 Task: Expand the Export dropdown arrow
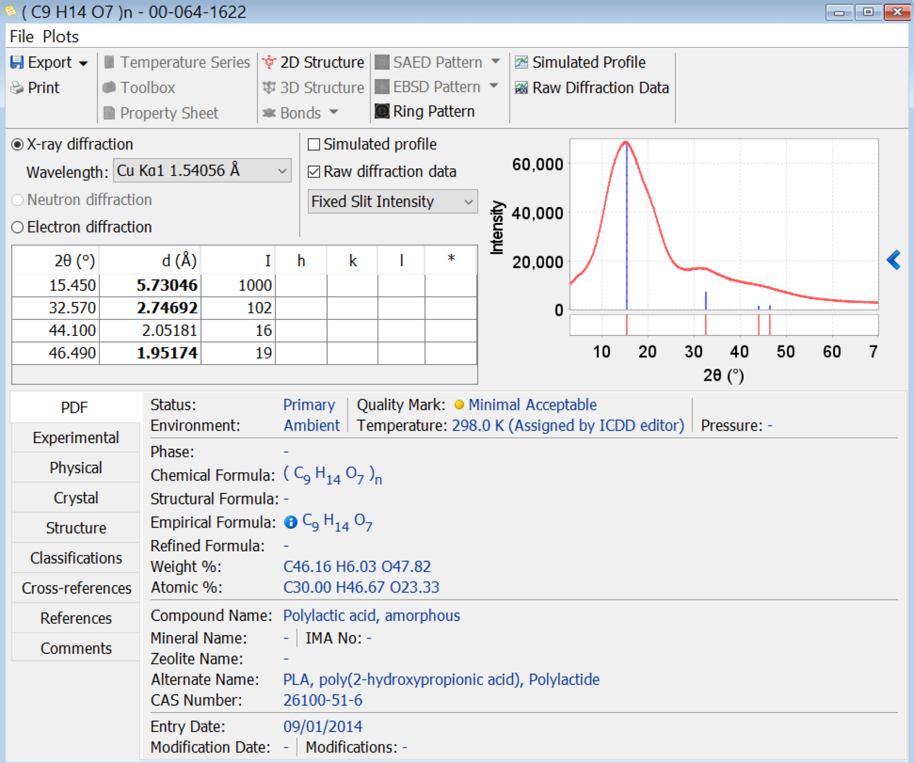[x=83, y=63]
